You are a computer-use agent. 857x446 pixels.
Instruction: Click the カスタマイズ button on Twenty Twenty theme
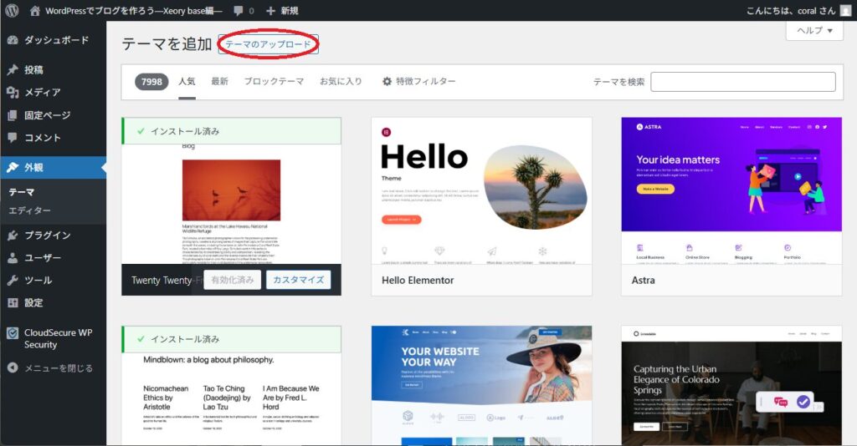299,280
